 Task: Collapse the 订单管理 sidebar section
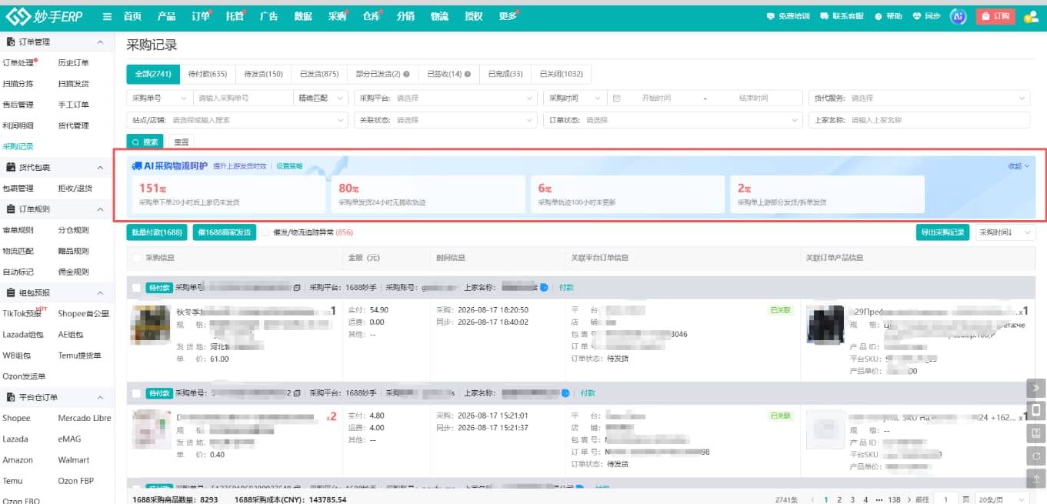pos(101,42)
